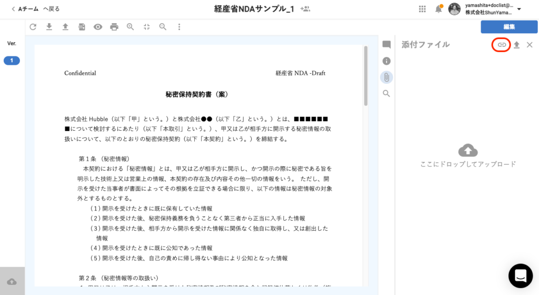Zoom in with magnifier plus icon
Image resolution: width=539 pixels, height=295 pixels.
tap(131, 27)
